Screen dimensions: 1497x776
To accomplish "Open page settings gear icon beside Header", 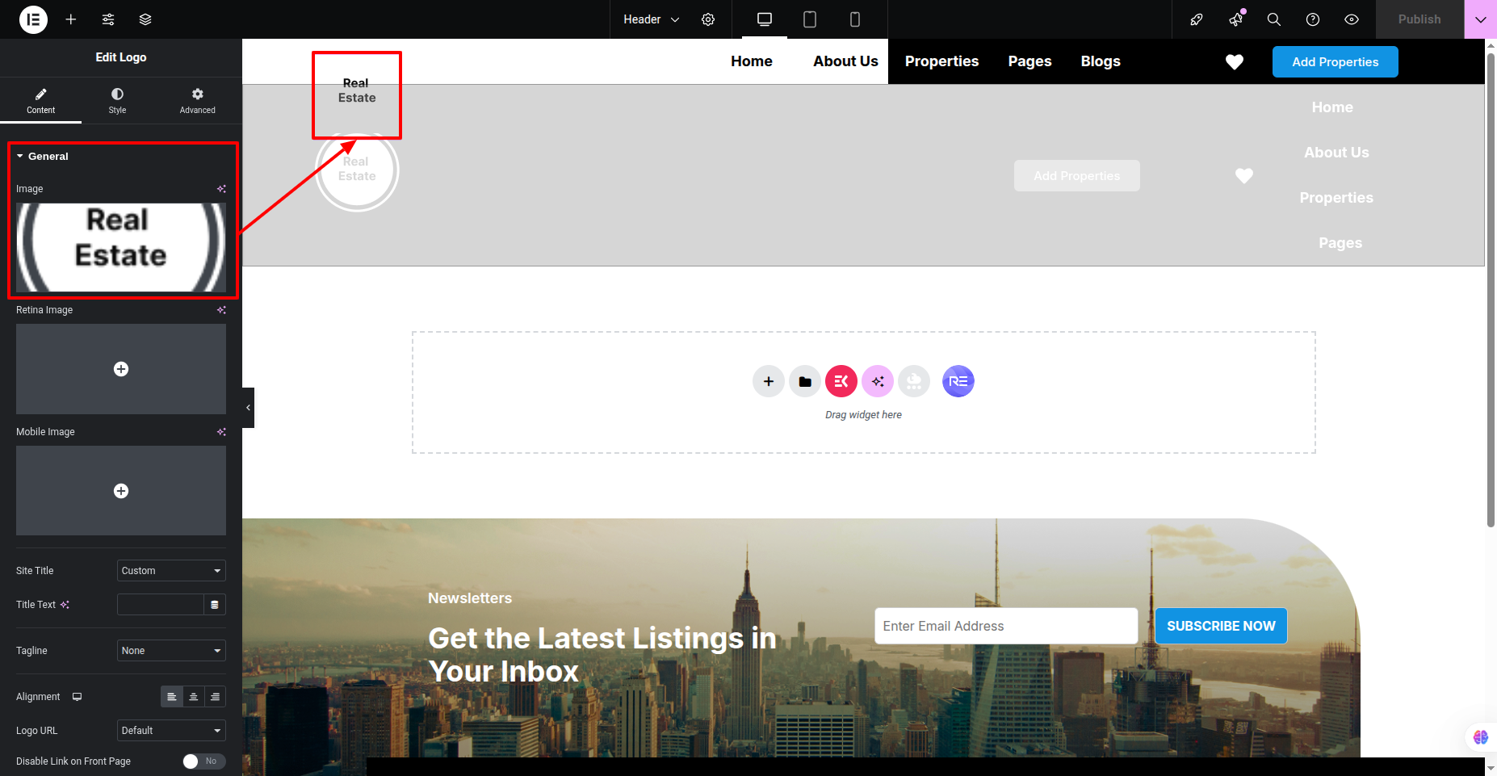I will 708,19.
